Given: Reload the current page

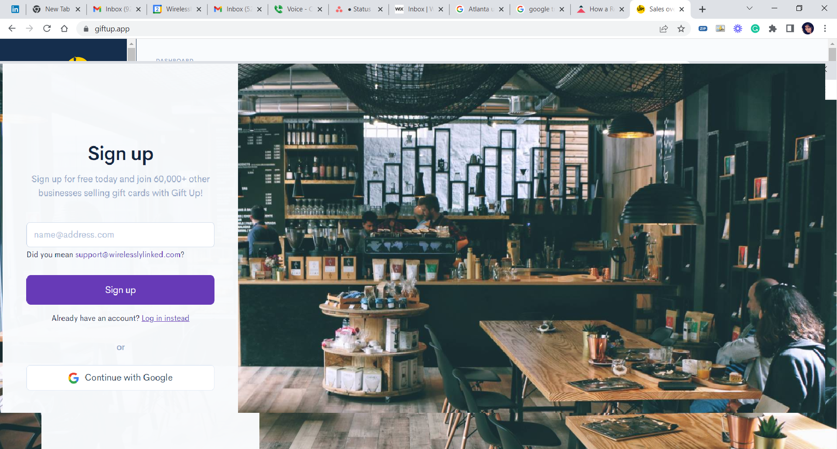Looking at the screenshot, I should pos(47,29).
